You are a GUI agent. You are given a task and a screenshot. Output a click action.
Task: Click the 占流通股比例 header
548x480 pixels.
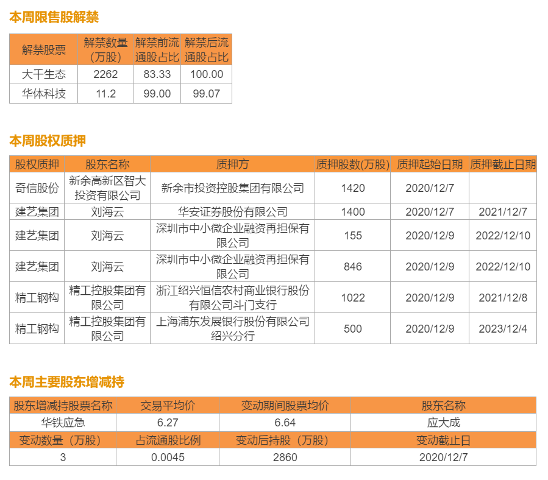tap(168, 440)
